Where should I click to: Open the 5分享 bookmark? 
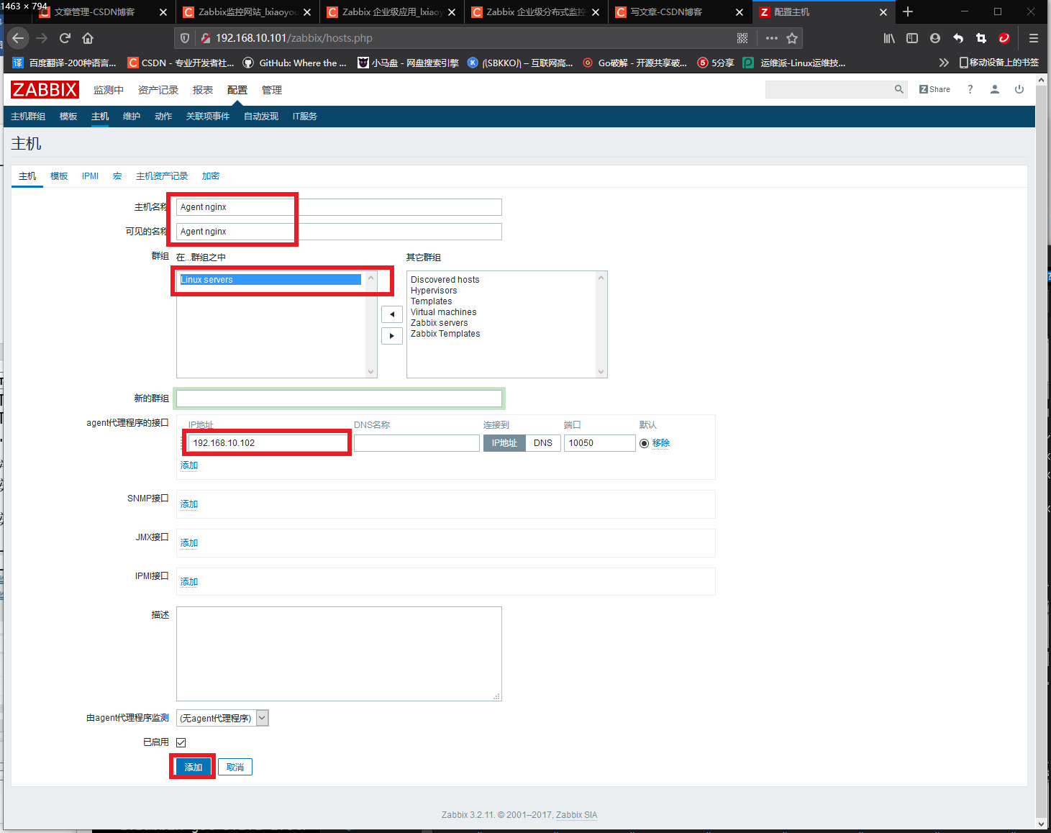coord(716,63)
